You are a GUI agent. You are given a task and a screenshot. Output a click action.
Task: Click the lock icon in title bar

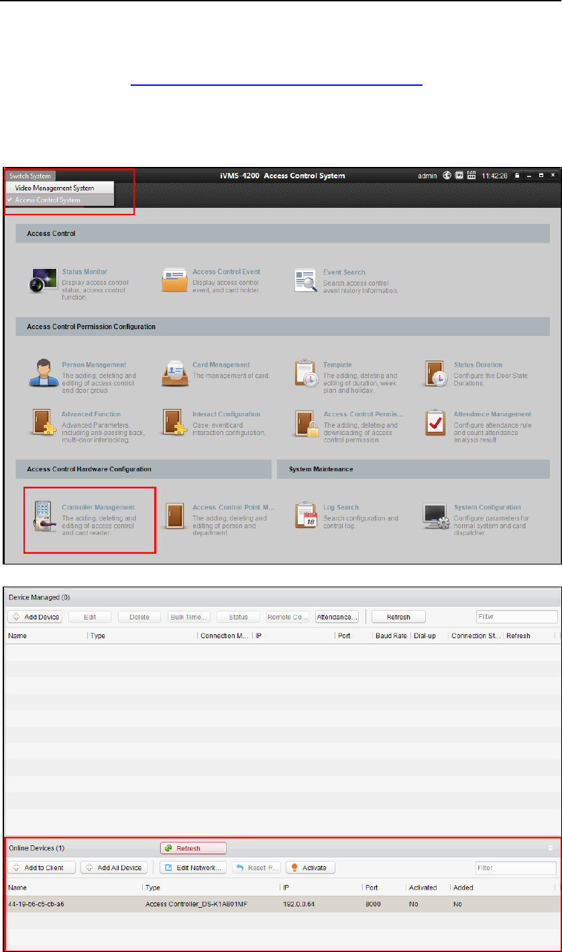(x=517, y=176)
